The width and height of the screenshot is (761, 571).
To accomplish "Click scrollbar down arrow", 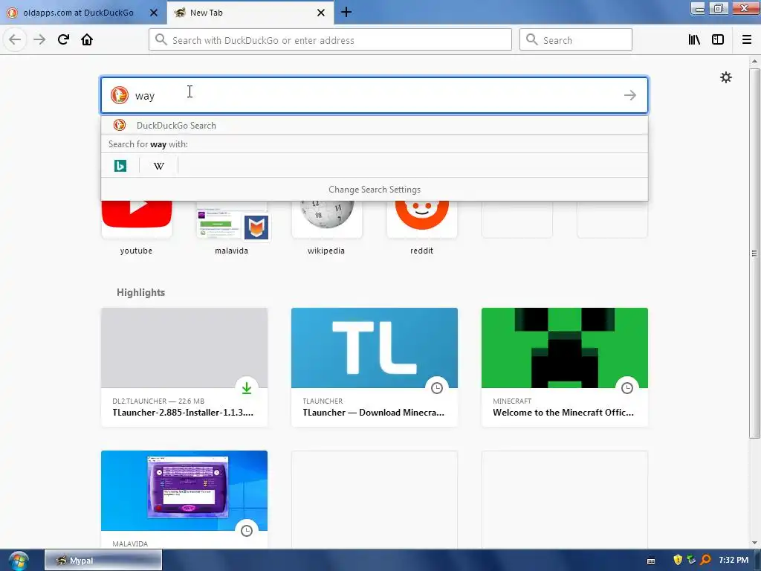I will [x=754, y=543].
